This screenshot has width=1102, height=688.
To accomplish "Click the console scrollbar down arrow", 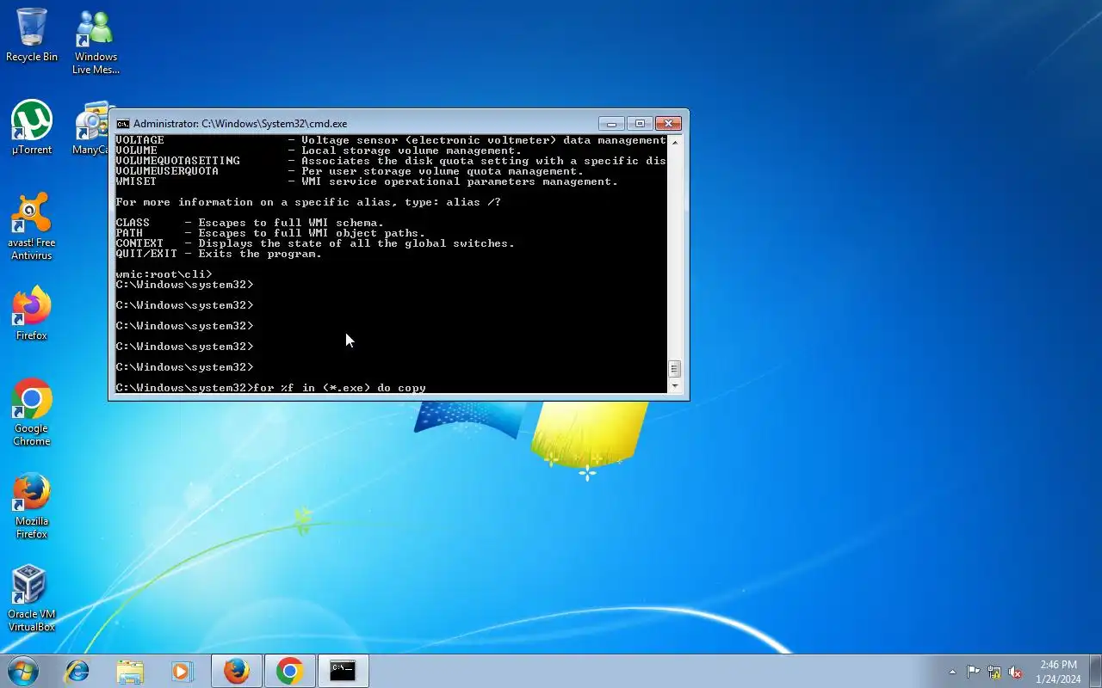I will [x=675, y=386].
